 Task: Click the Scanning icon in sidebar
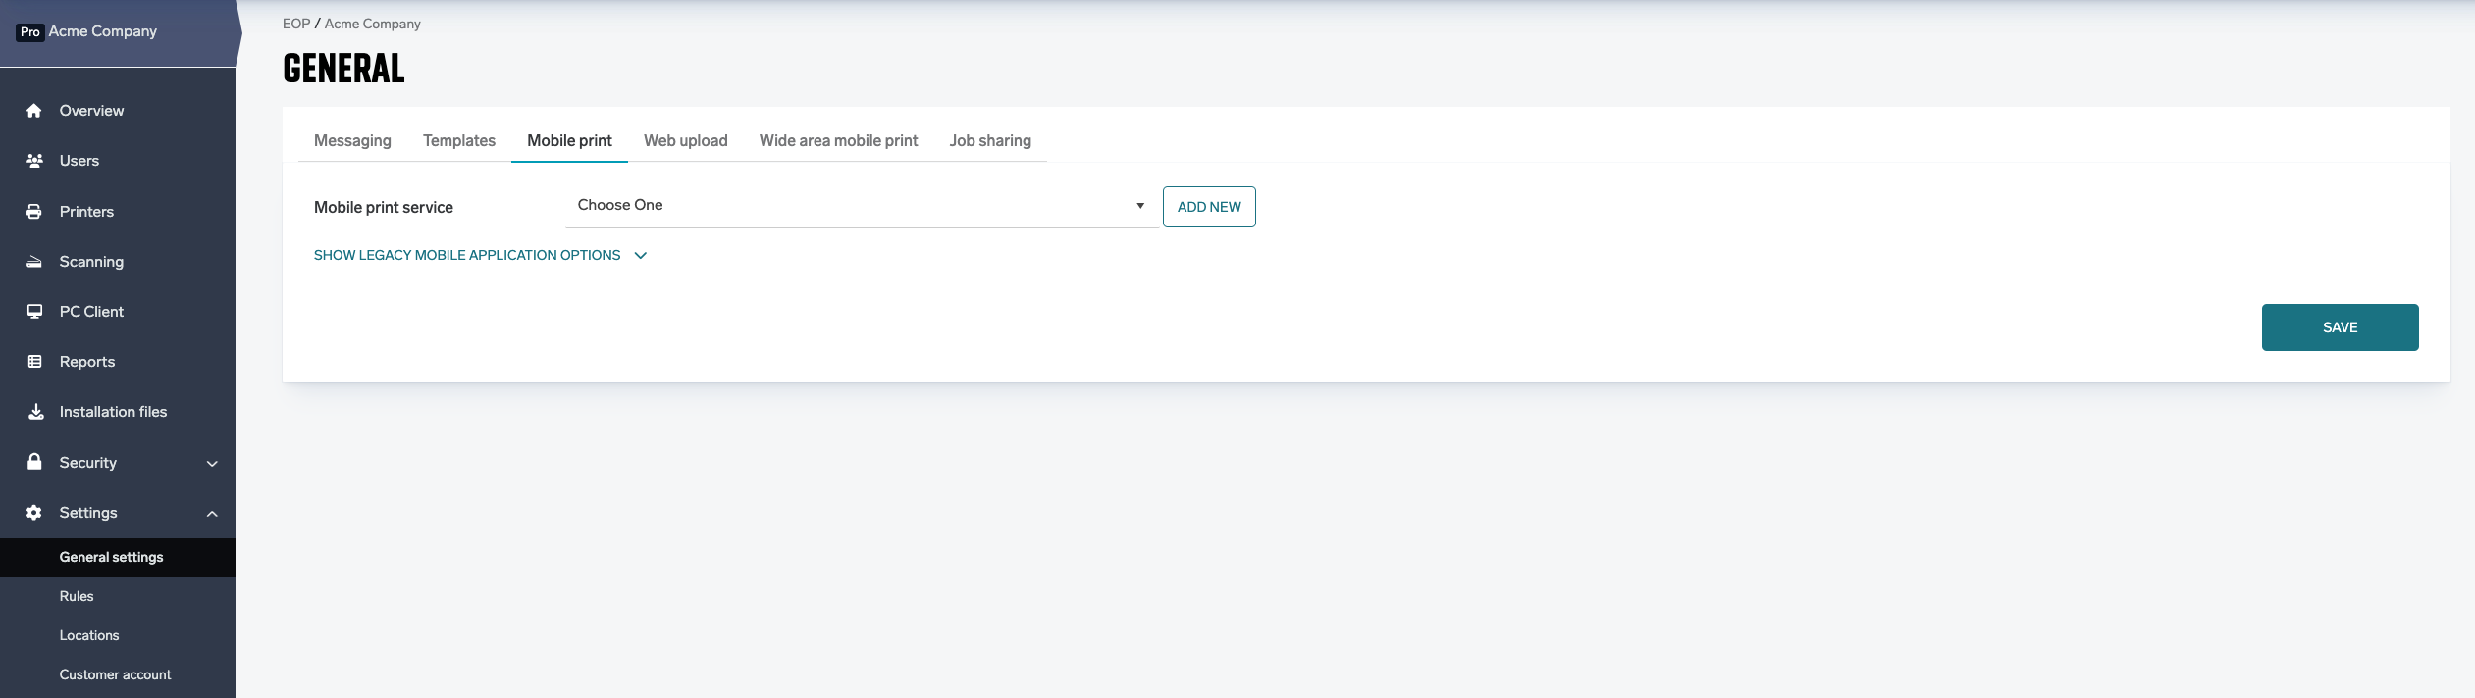pos(34,262)
